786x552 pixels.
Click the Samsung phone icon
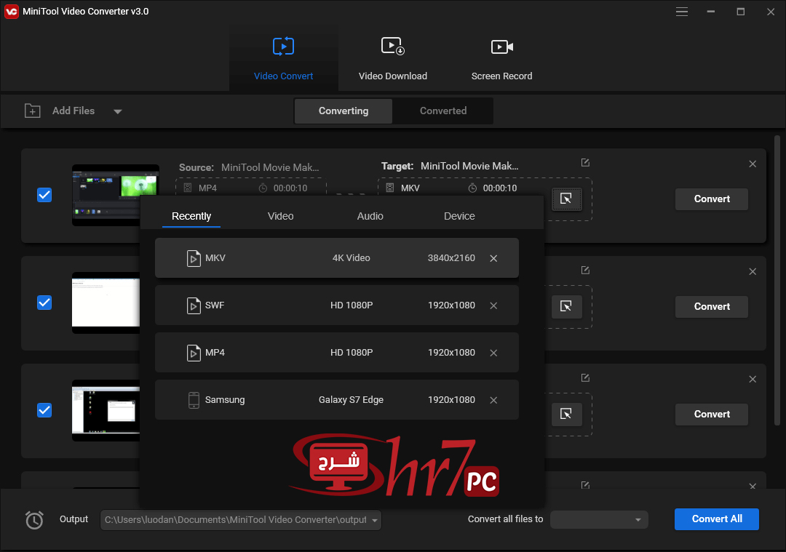pyautogui.click(x=194, y=400)
